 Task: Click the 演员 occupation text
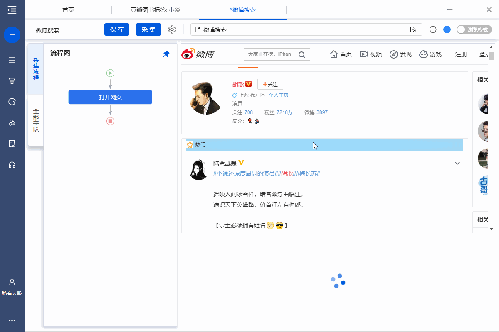(x=237, y=104)
